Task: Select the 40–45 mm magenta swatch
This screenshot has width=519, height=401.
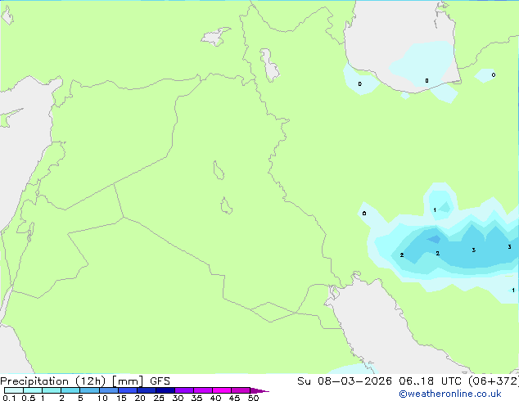Action: tap(222, 390)
